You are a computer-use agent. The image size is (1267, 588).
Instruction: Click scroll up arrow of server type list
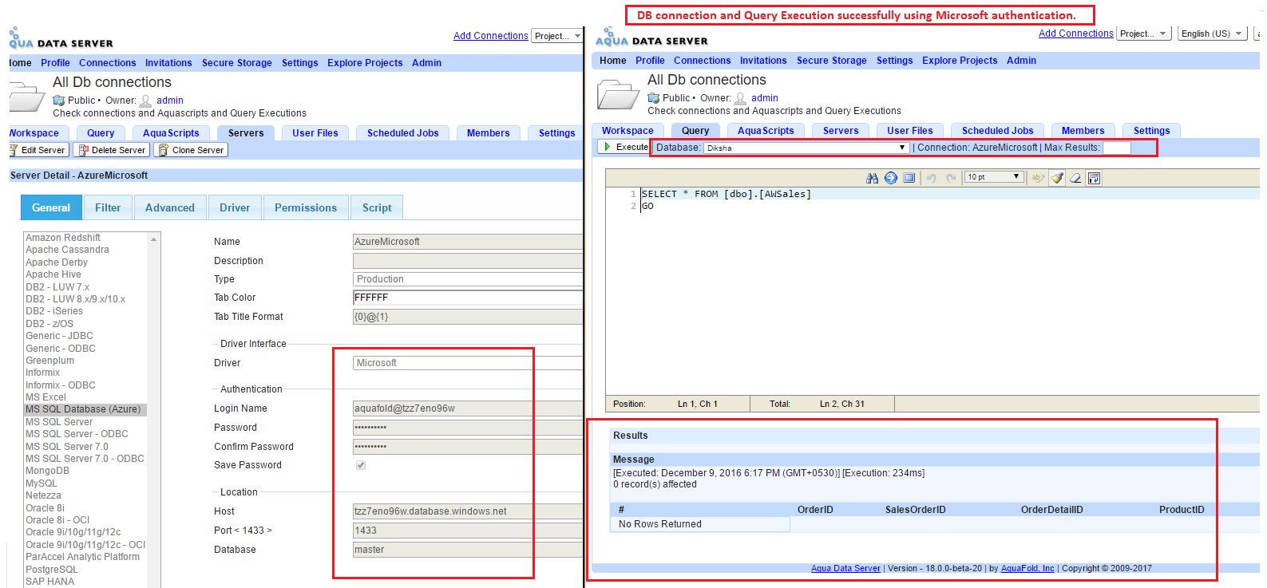[x=154, y=239]
